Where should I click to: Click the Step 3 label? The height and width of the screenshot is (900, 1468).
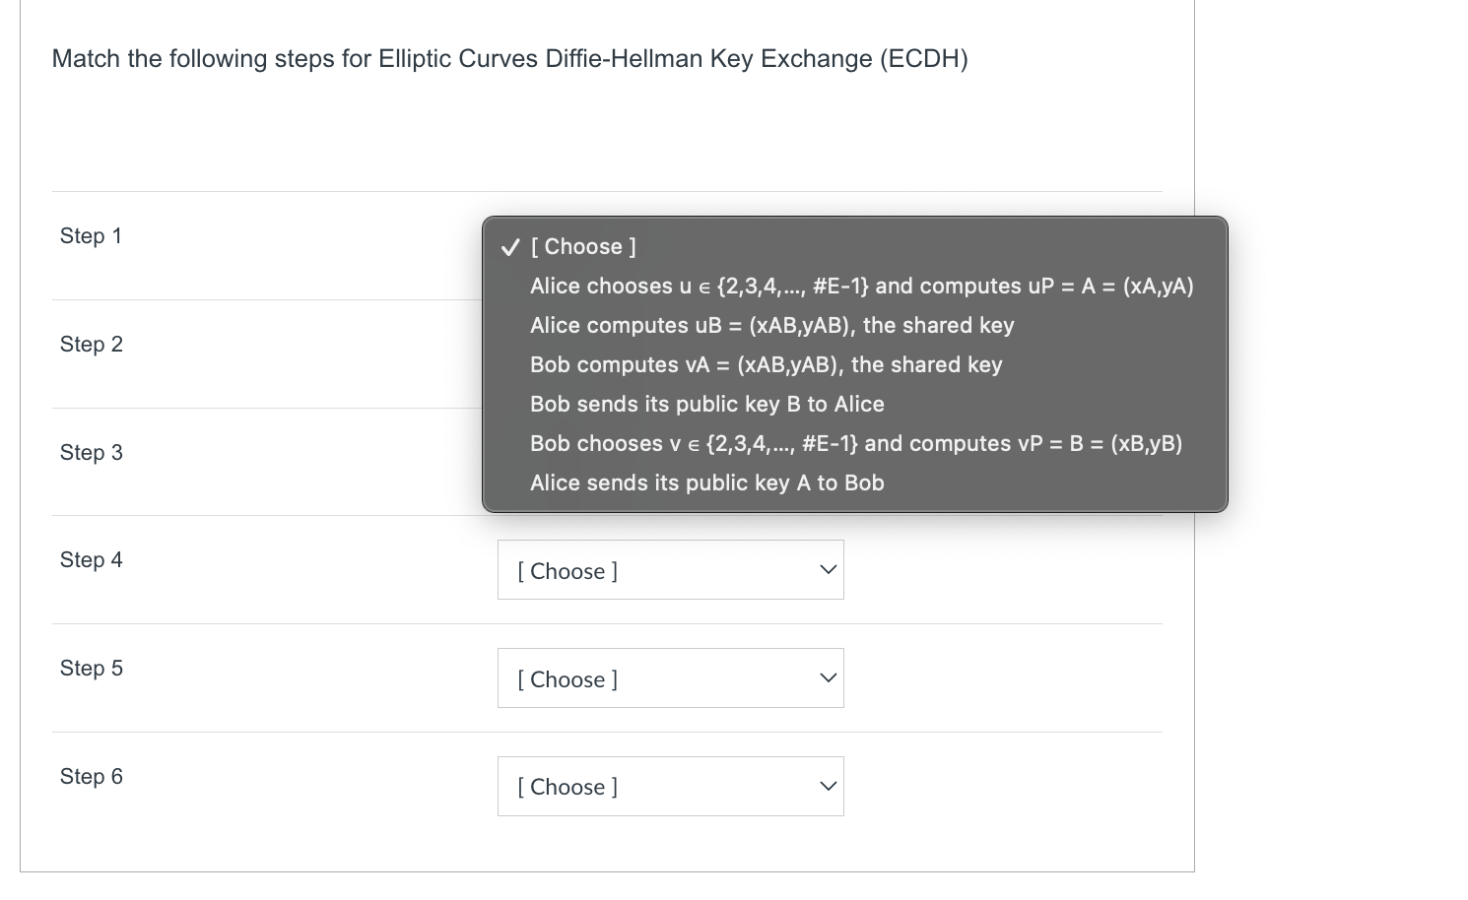coord(91,452)
